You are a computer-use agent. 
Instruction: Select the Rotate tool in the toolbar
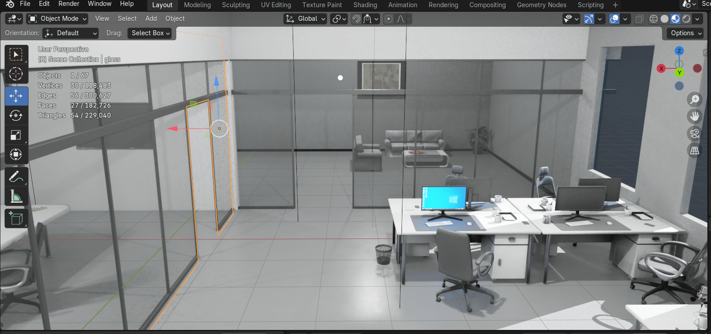click(x=16, y=115)
